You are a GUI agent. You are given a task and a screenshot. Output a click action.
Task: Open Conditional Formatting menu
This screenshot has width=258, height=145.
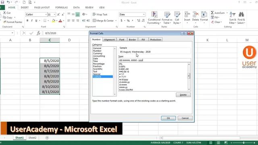click(154, 18)
